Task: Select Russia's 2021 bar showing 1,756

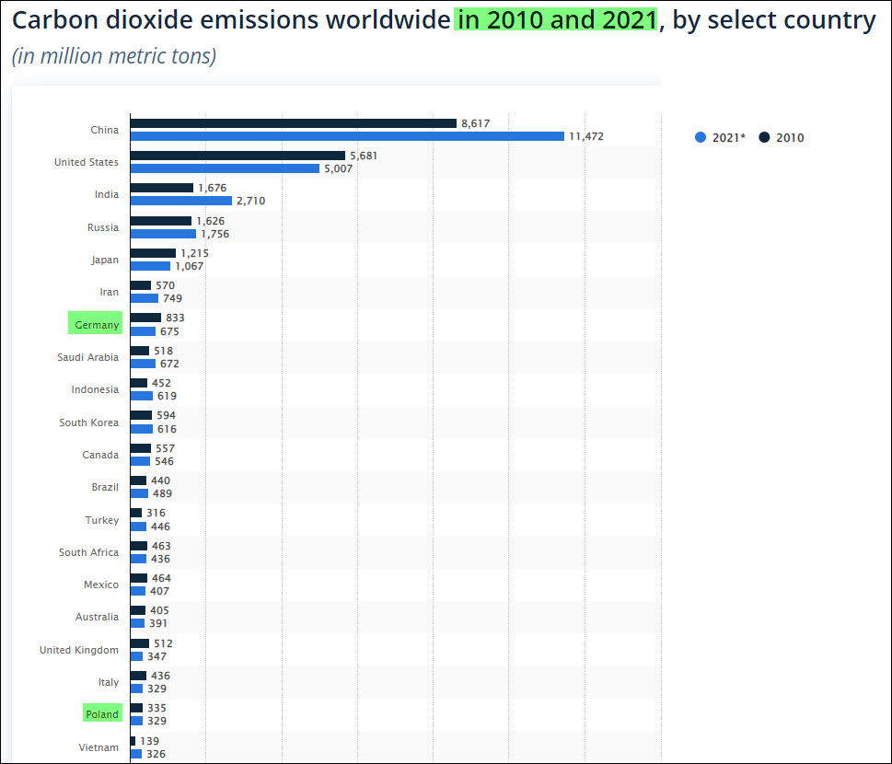Action: (163, 234)
